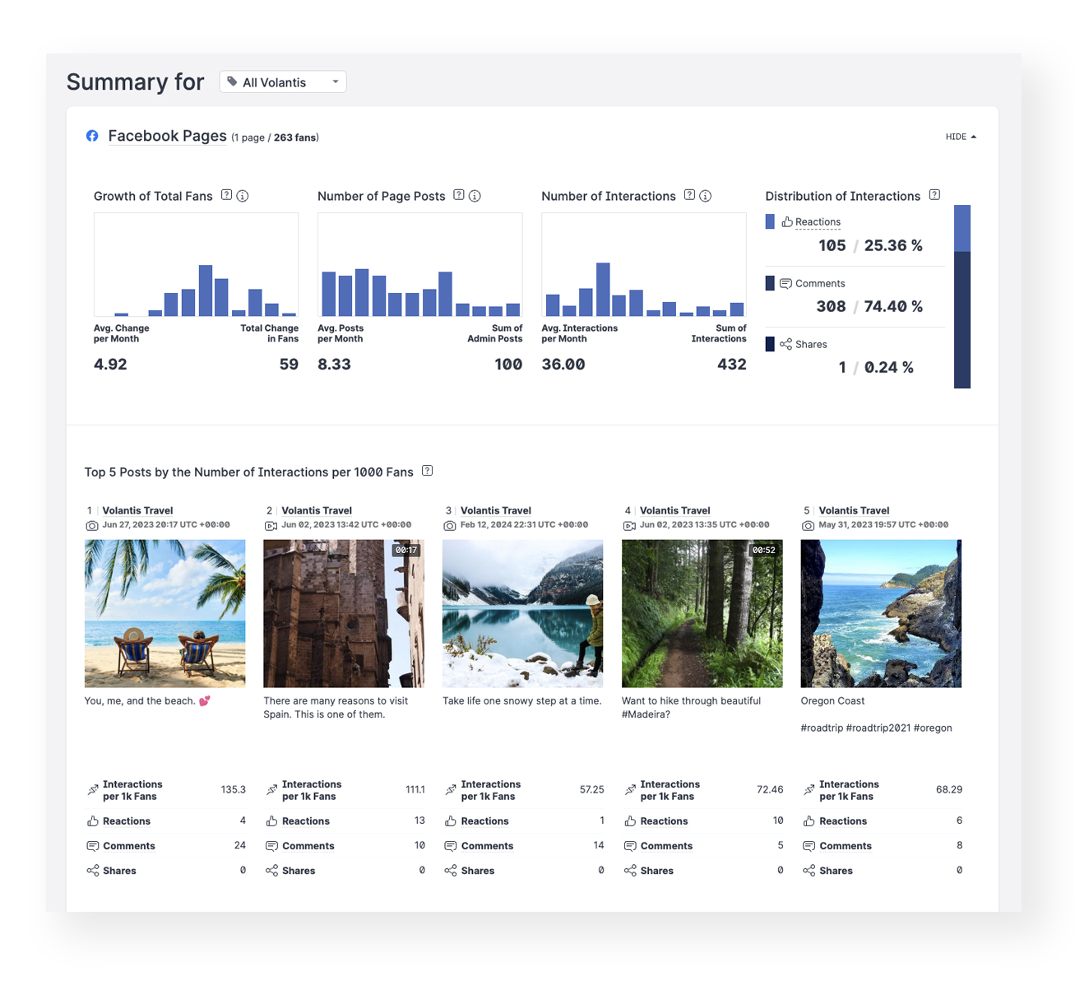
Task: Open the All Volantis label dropdown
Action: (x=282, y=81)
